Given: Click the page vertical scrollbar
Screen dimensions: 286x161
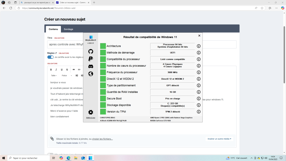Looking at the screenshot, I should [x=284, y=55].
